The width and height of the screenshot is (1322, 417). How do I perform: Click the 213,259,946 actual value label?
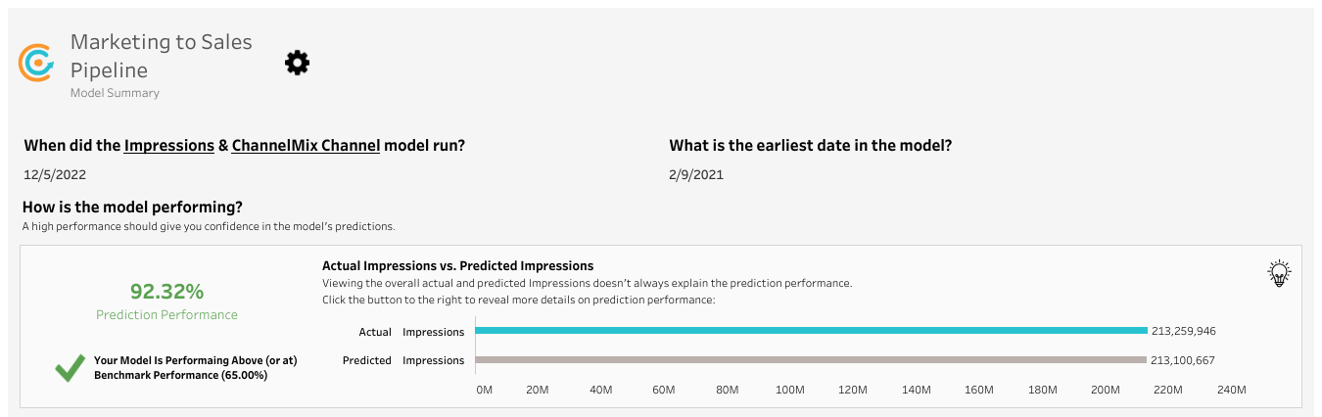[x=1183, y=331]
